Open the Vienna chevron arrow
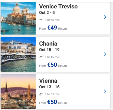113x110 pixels. (x=105, y=91)
